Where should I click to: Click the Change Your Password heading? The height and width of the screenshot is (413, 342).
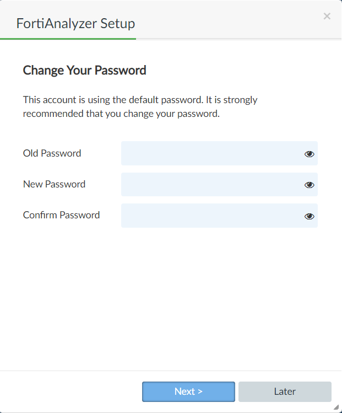[x=84, y=70]
